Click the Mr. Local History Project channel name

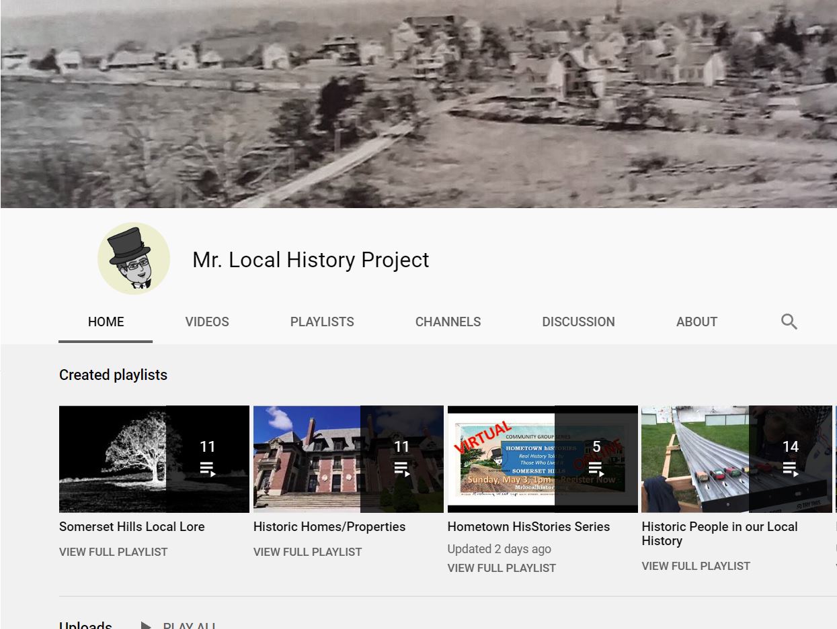tap(311, 260)
